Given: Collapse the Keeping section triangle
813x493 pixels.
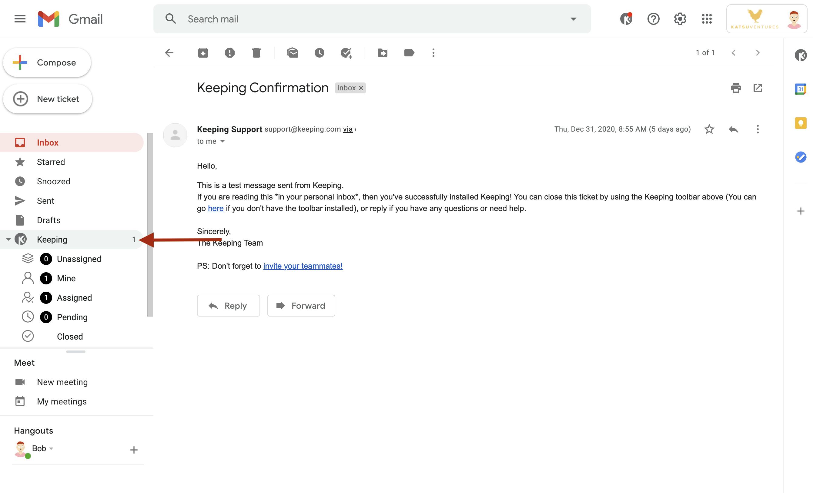Looking at the screenshot, I should pos(8,240).
